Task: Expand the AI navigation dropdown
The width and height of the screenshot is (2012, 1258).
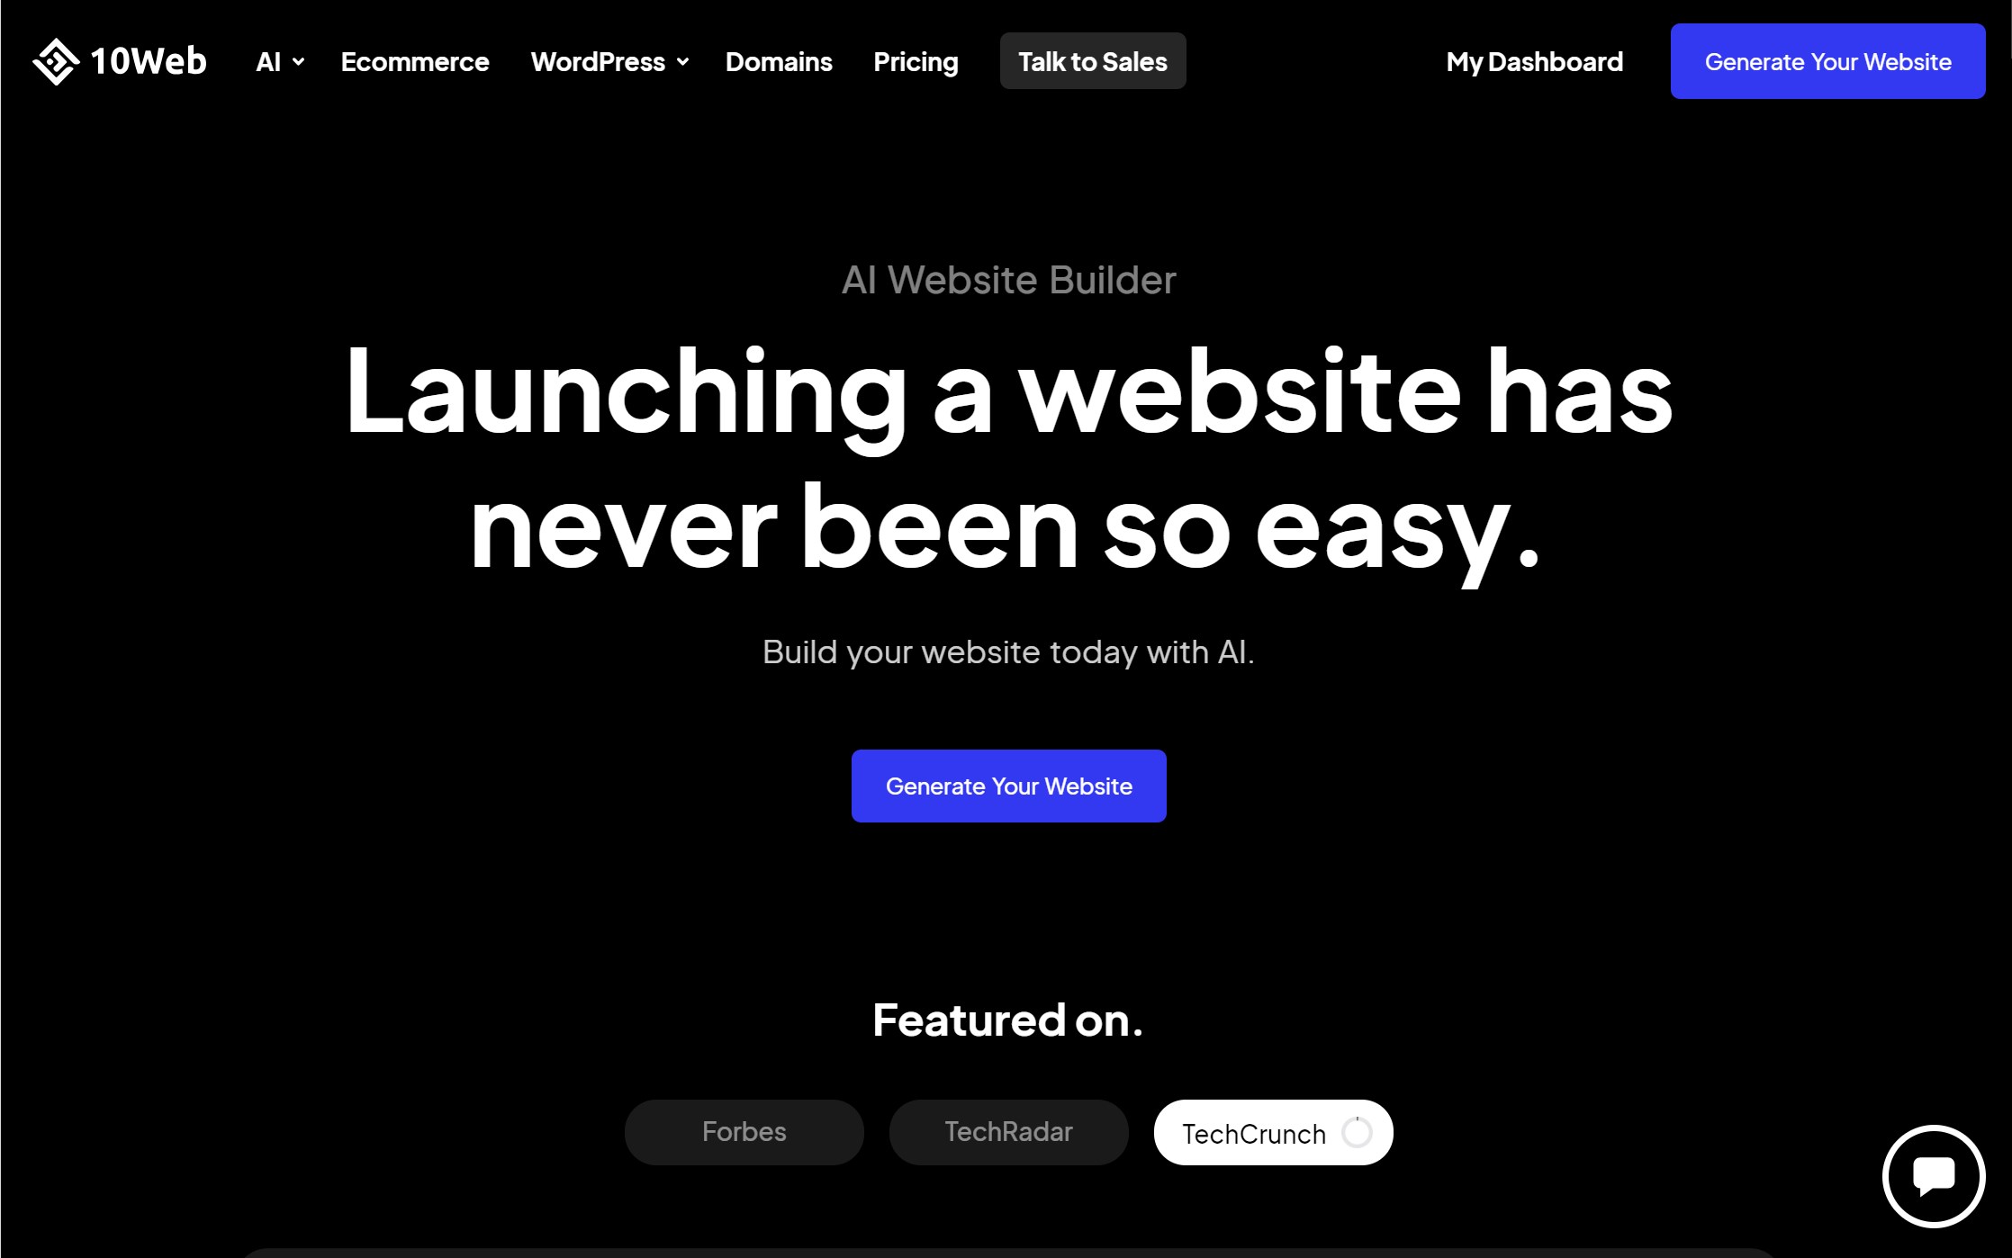Action: pos(278,61)
